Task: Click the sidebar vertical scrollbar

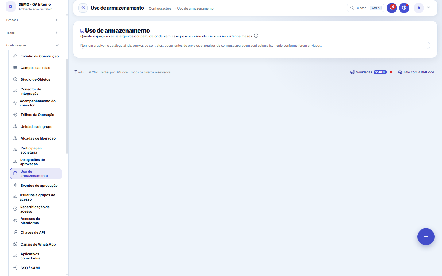Action: tap(67, 106)
